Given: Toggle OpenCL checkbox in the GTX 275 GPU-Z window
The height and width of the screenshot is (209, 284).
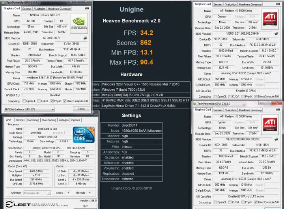Looking at the screenshot, I should tap(24, 101).
